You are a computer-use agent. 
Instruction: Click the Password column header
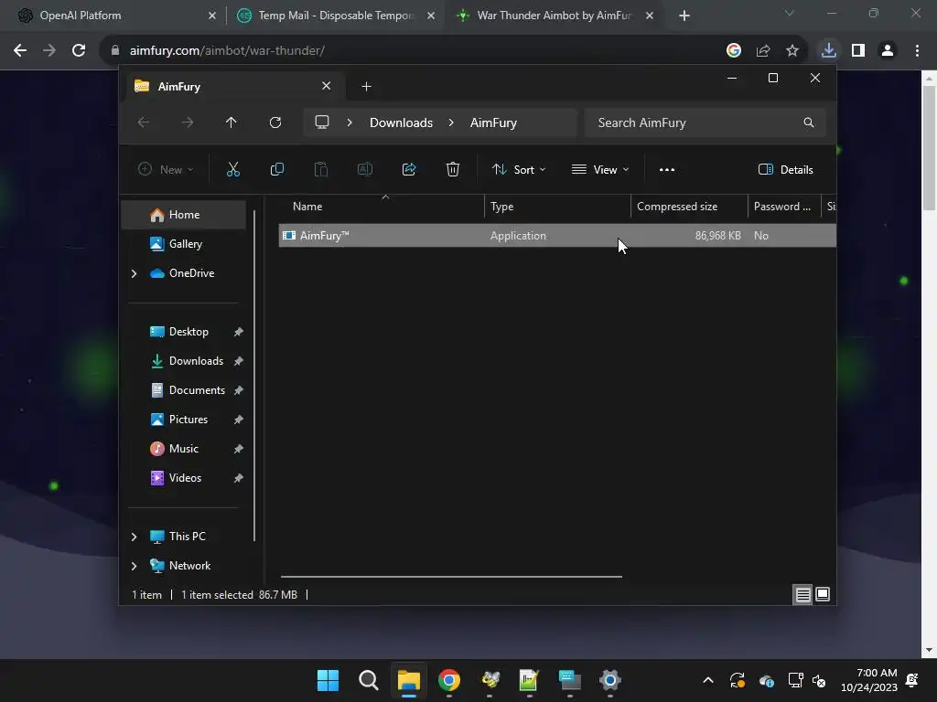784,207
